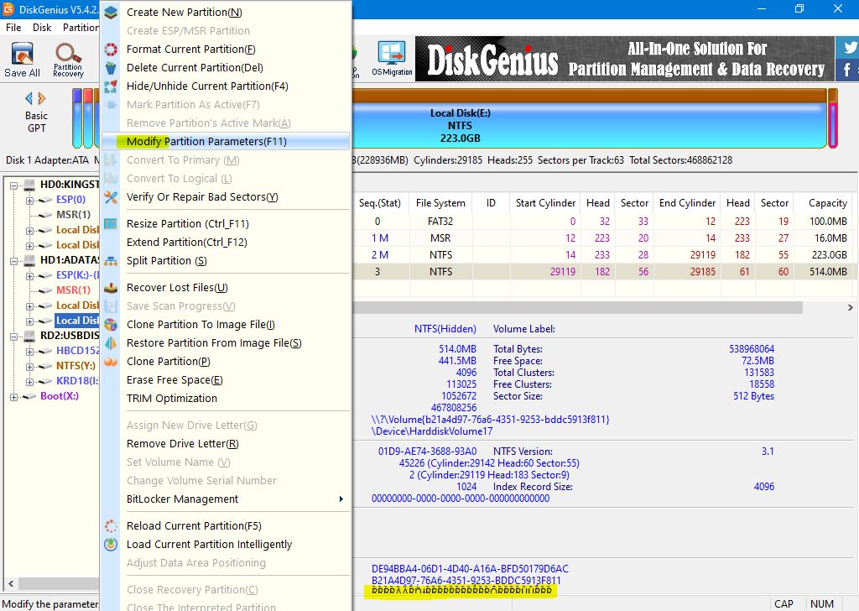Expand the NTFS(Y:) partition node
This screenshot has height=611, width=859.
click(x=30, y=366)
